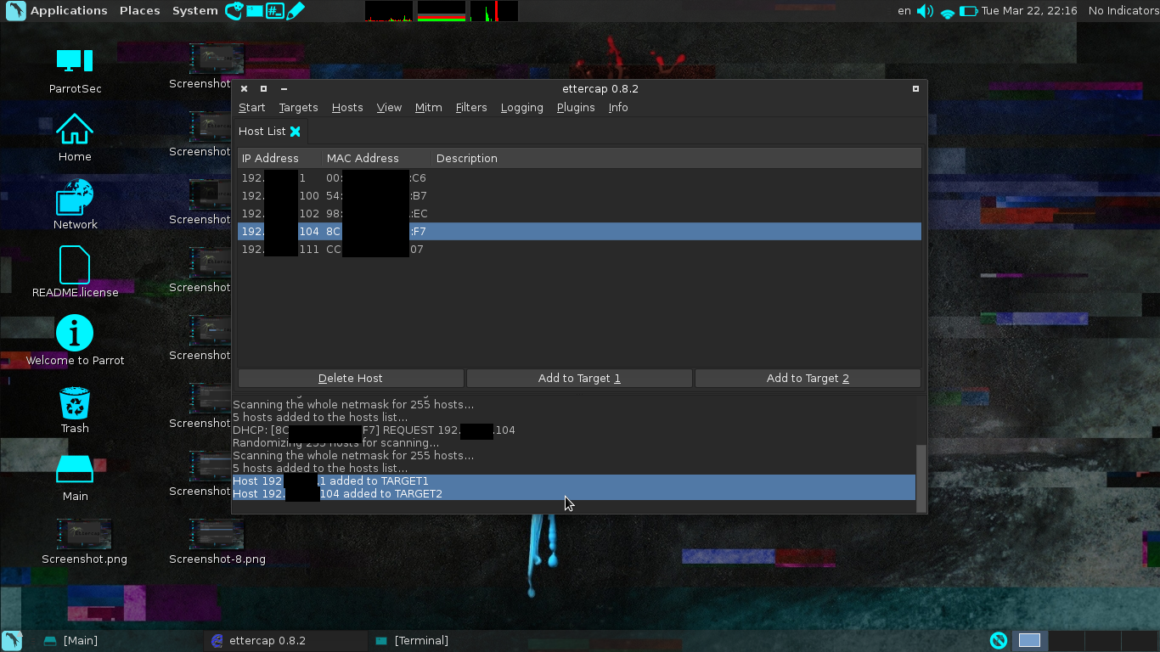Open ettercap window menu button at top-right

915,88
